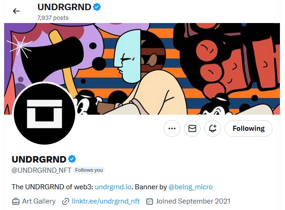Click the calendar icon beside Joined date
Screen dimensions: 285x210
click(x=149, y=201)
